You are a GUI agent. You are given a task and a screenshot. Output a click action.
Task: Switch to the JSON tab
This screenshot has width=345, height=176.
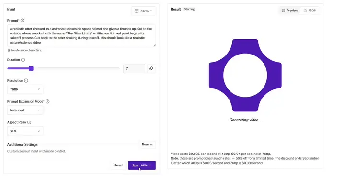click(x=310, y=11)
